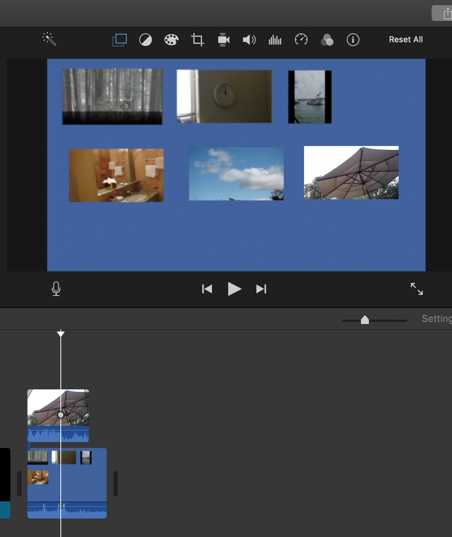
Task: Click the magic wand auto-enhance icon
Action: point(49,39)
